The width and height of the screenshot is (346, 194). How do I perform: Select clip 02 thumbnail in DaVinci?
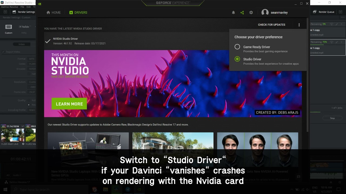click(x=31, y=135)
